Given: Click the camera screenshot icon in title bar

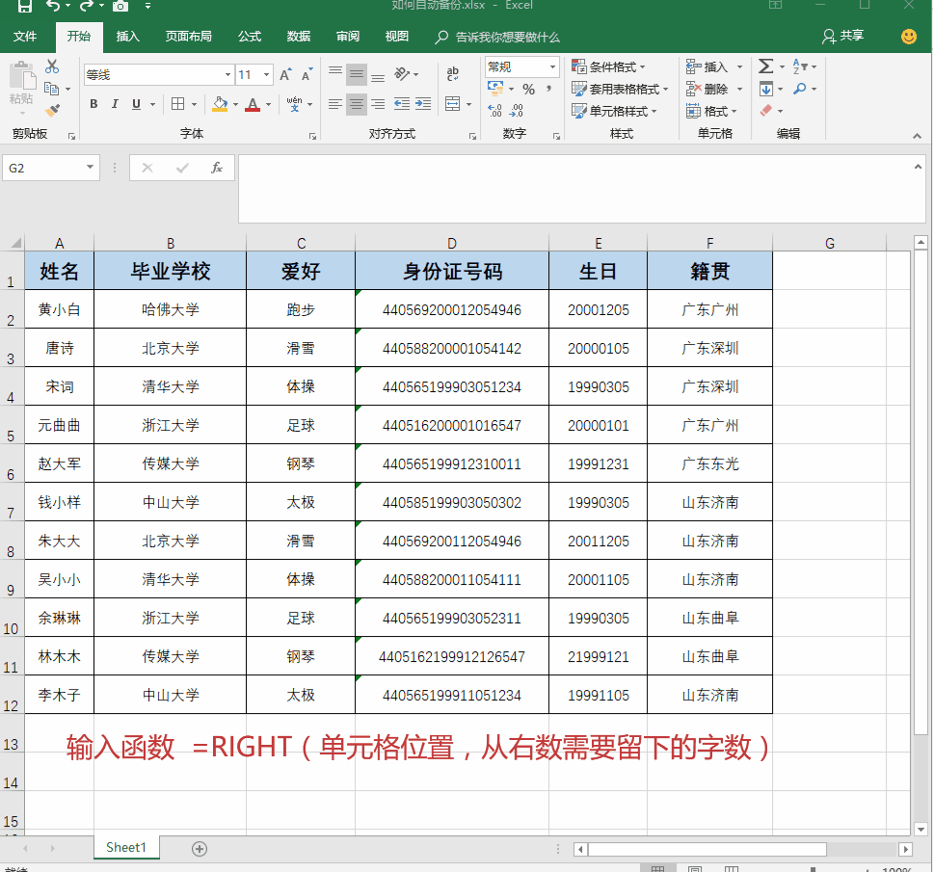Looking at the screenshot, I should 120,6.
